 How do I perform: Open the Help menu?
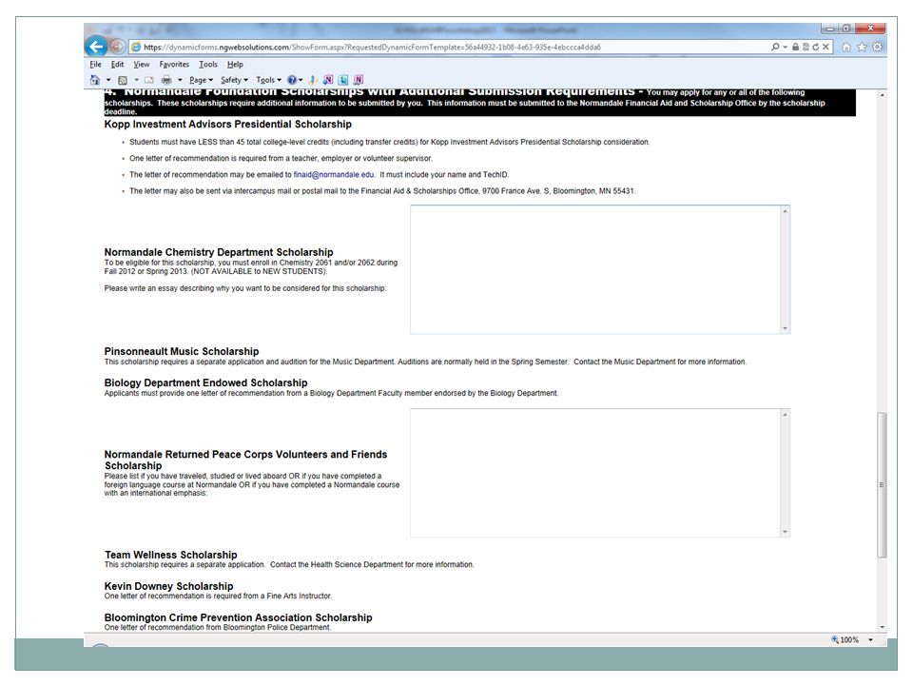coord(235,64)
